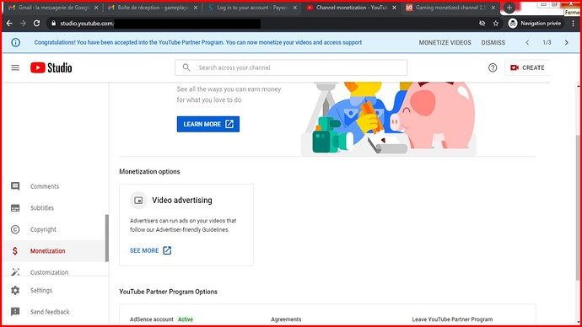This screenshot has width=582, height=327.
Task: Focus the Search across your channel field
Action: (x=291, y=67)
